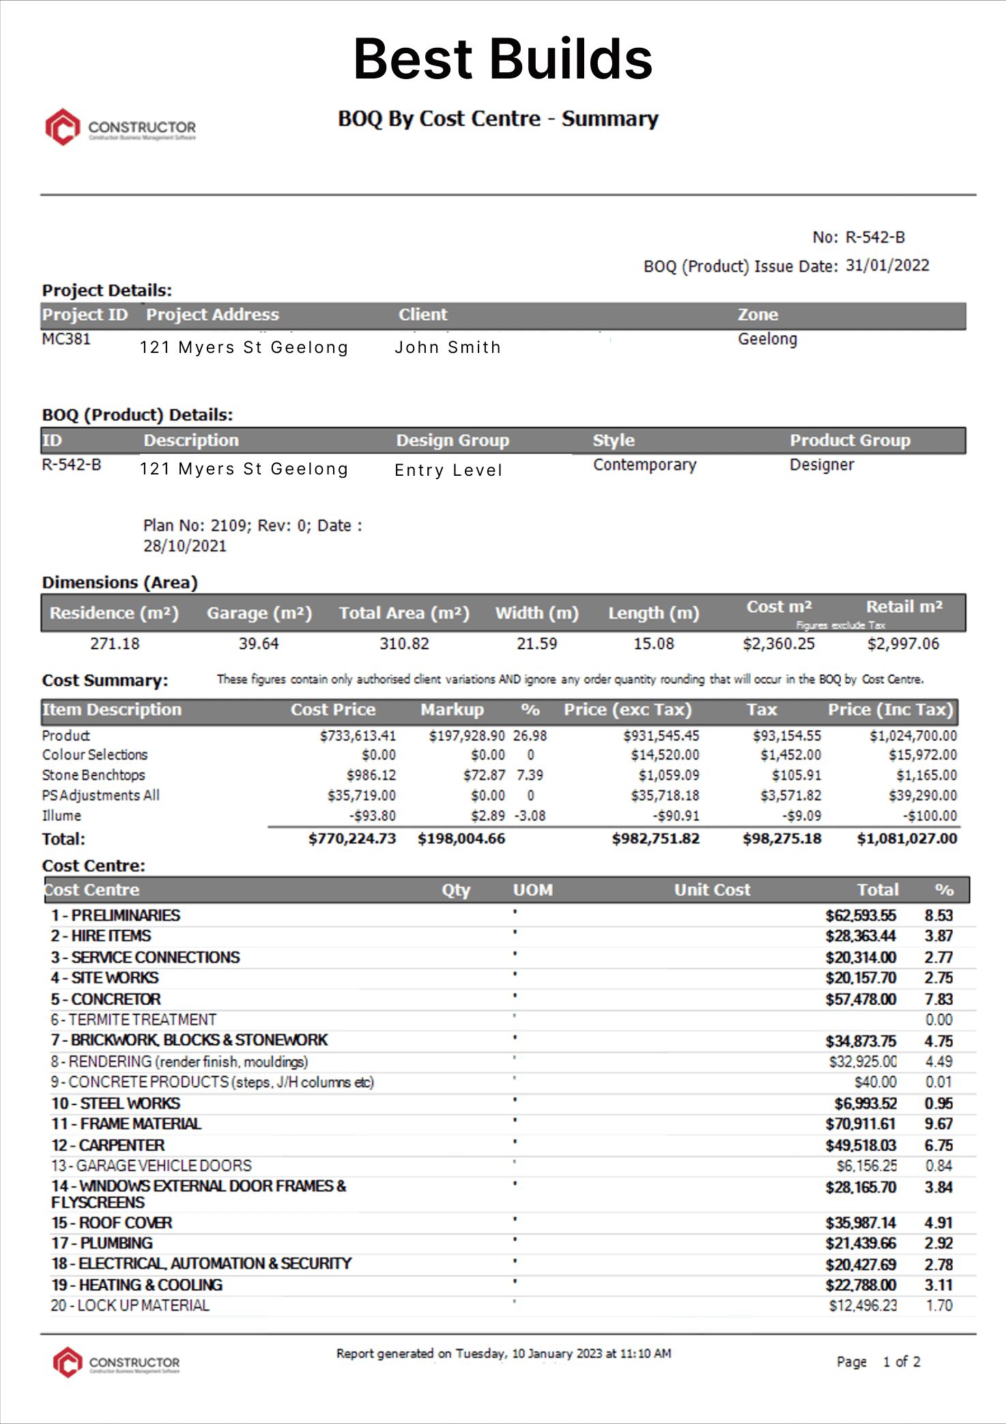Click the Colour Selections row label
The width and height of the screenshot is (1006, 1424).
95,755
